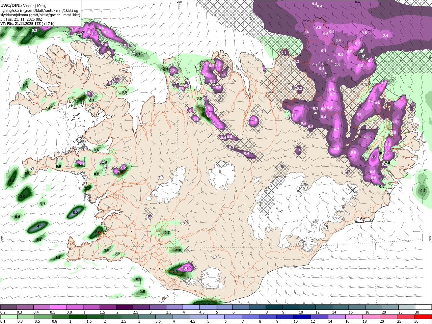This screenshot has width=432, height=324.
Task: Select the dark purple snow swatch at 2
Action: [x=125, y=307]
